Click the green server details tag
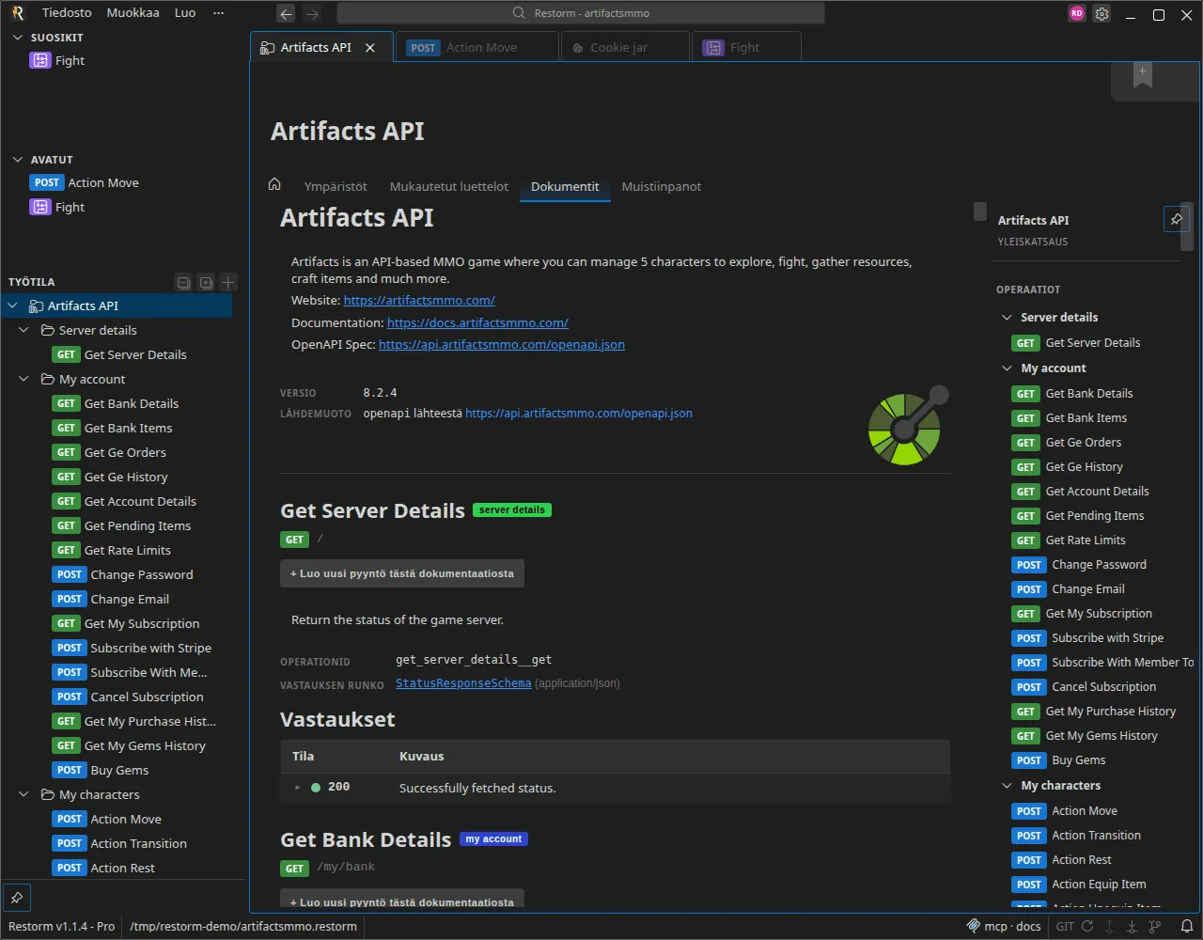The width and height of the screenshot is (1203, 940). [x=512, y=510]
